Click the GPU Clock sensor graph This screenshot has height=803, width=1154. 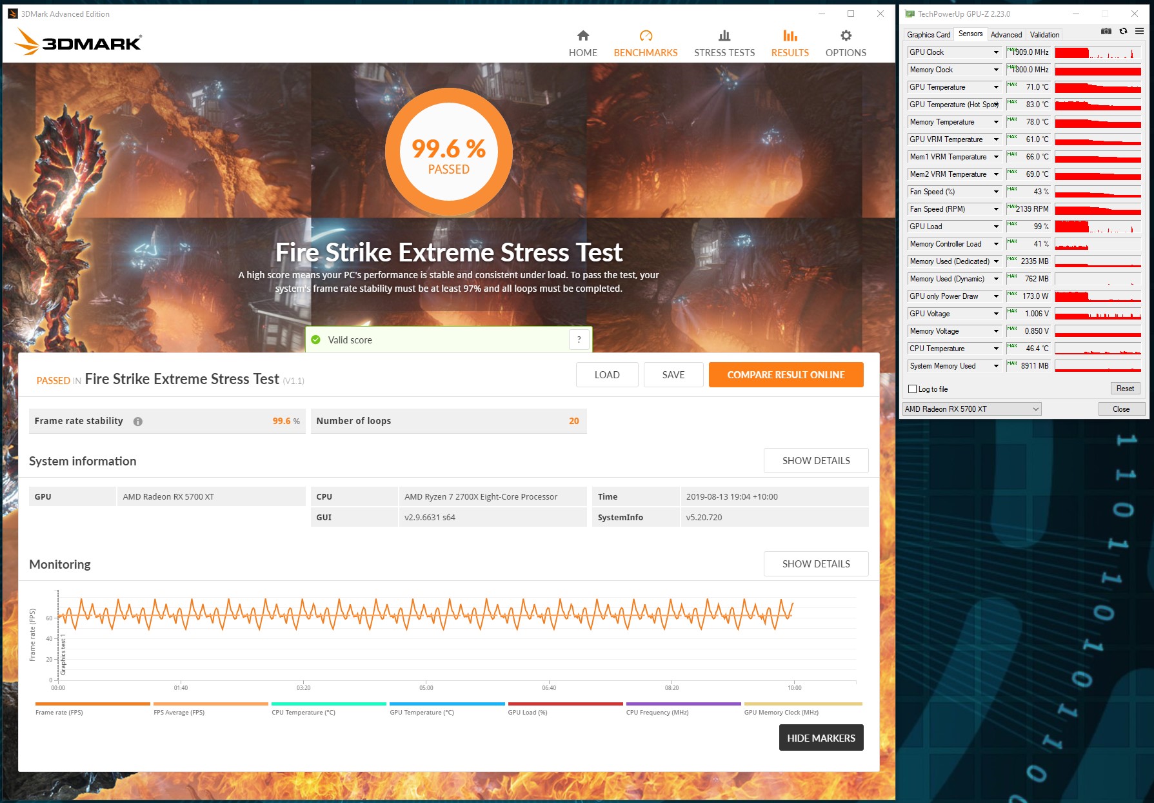click(1098, 52)
